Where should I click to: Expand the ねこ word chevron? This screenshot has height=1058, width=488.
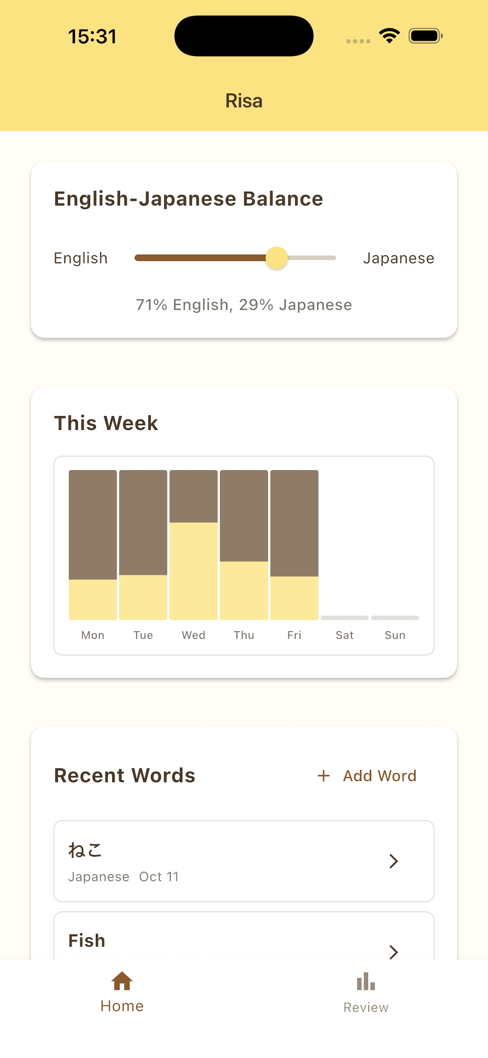[x=394, y=861]
